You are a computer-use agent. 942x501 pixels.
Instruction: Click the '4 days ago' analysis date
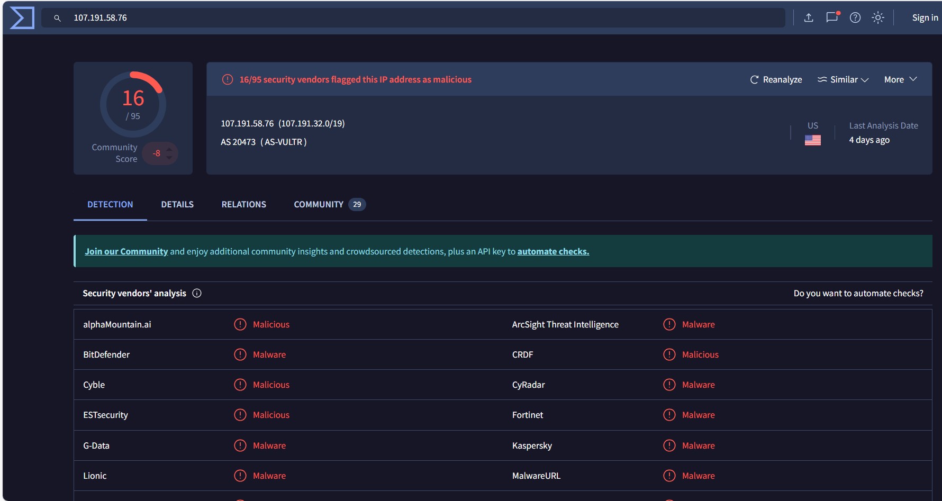click(x=869, y=140)
